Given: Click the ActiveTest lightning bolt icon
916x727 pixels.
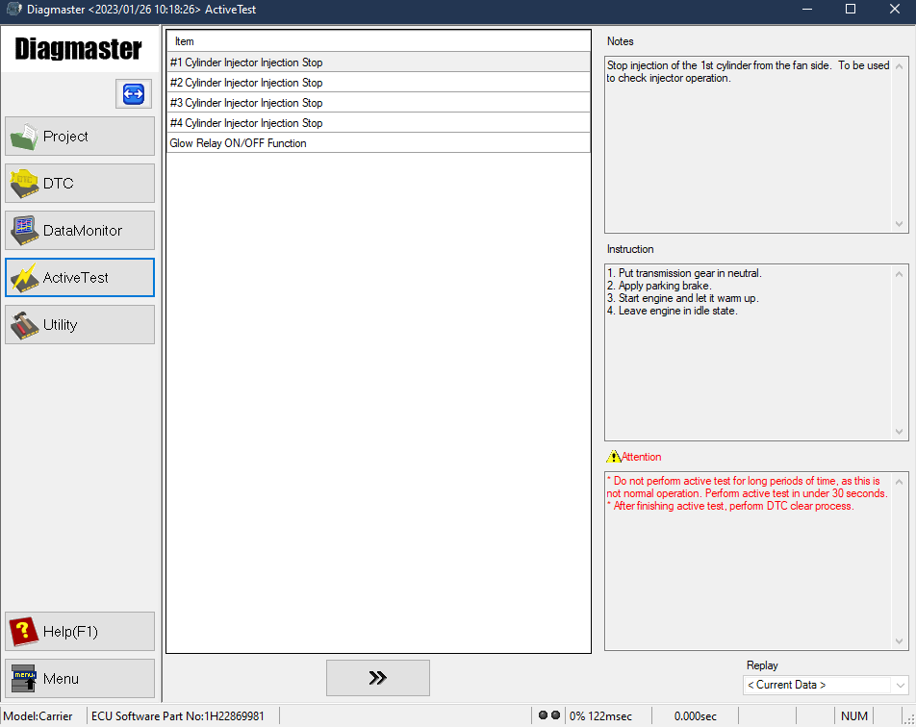Looking at the screenshot, I should click(x=24, y=278).
